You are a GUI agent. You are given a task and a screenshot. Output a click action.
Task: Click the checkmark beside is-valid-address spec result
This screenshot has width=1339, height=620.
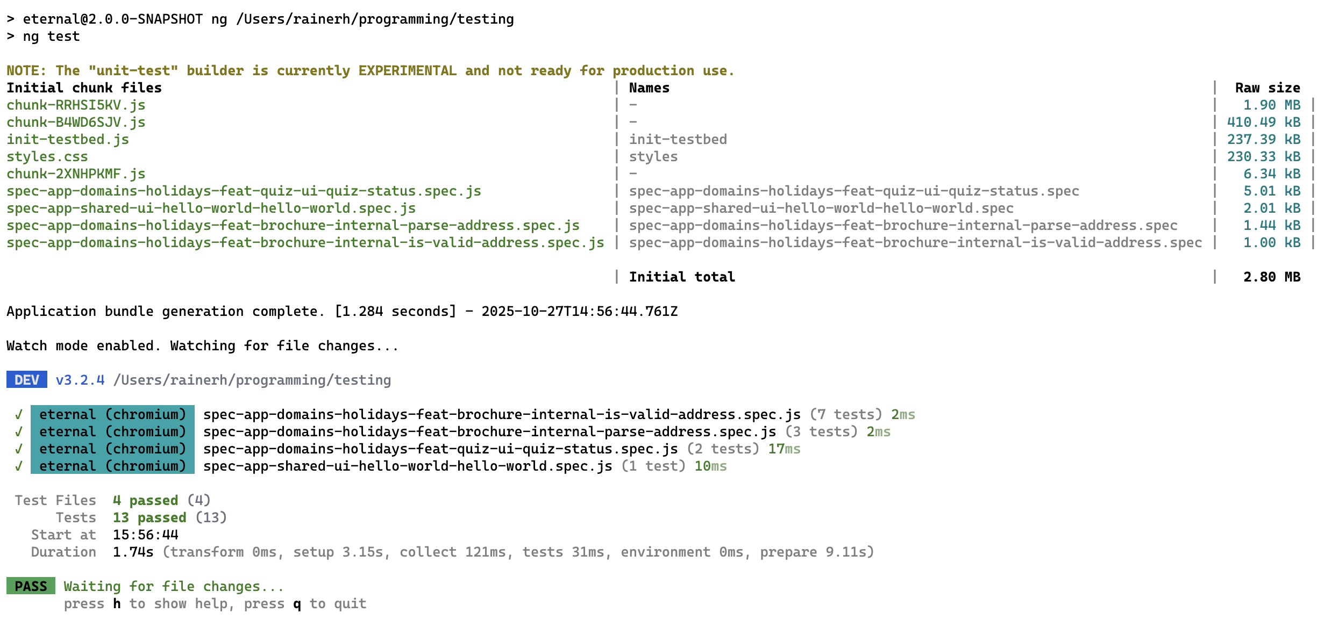pos(19,415)
